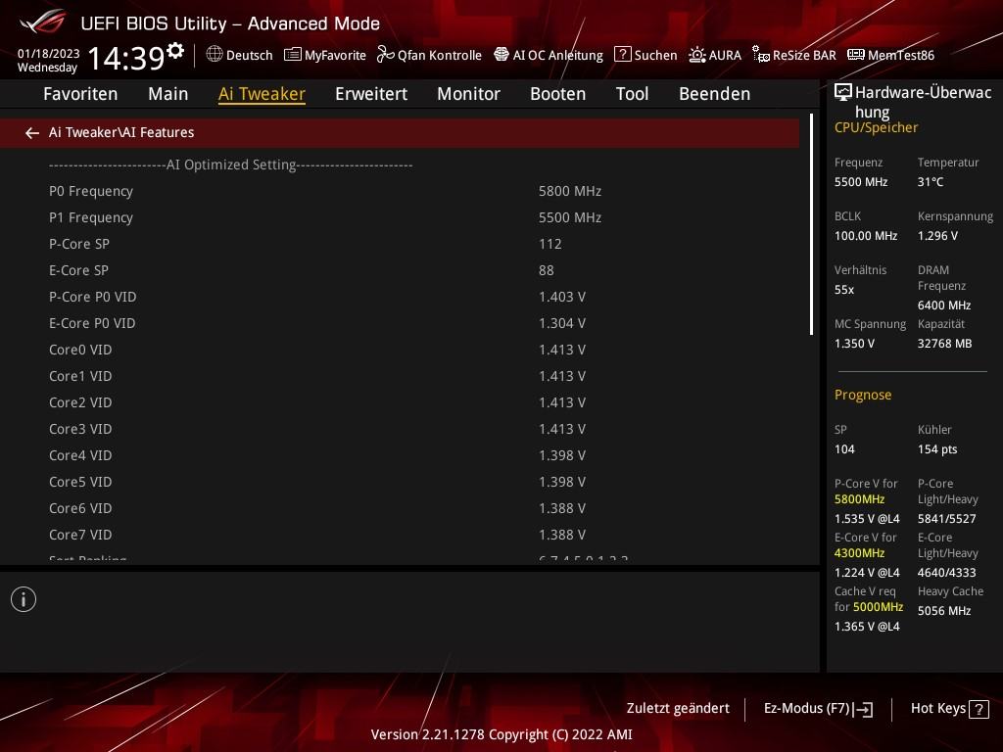Select the Ai Tweaker tab
Image resolution: width=1003 pixels, height=752 pixels.
[262, 93]
